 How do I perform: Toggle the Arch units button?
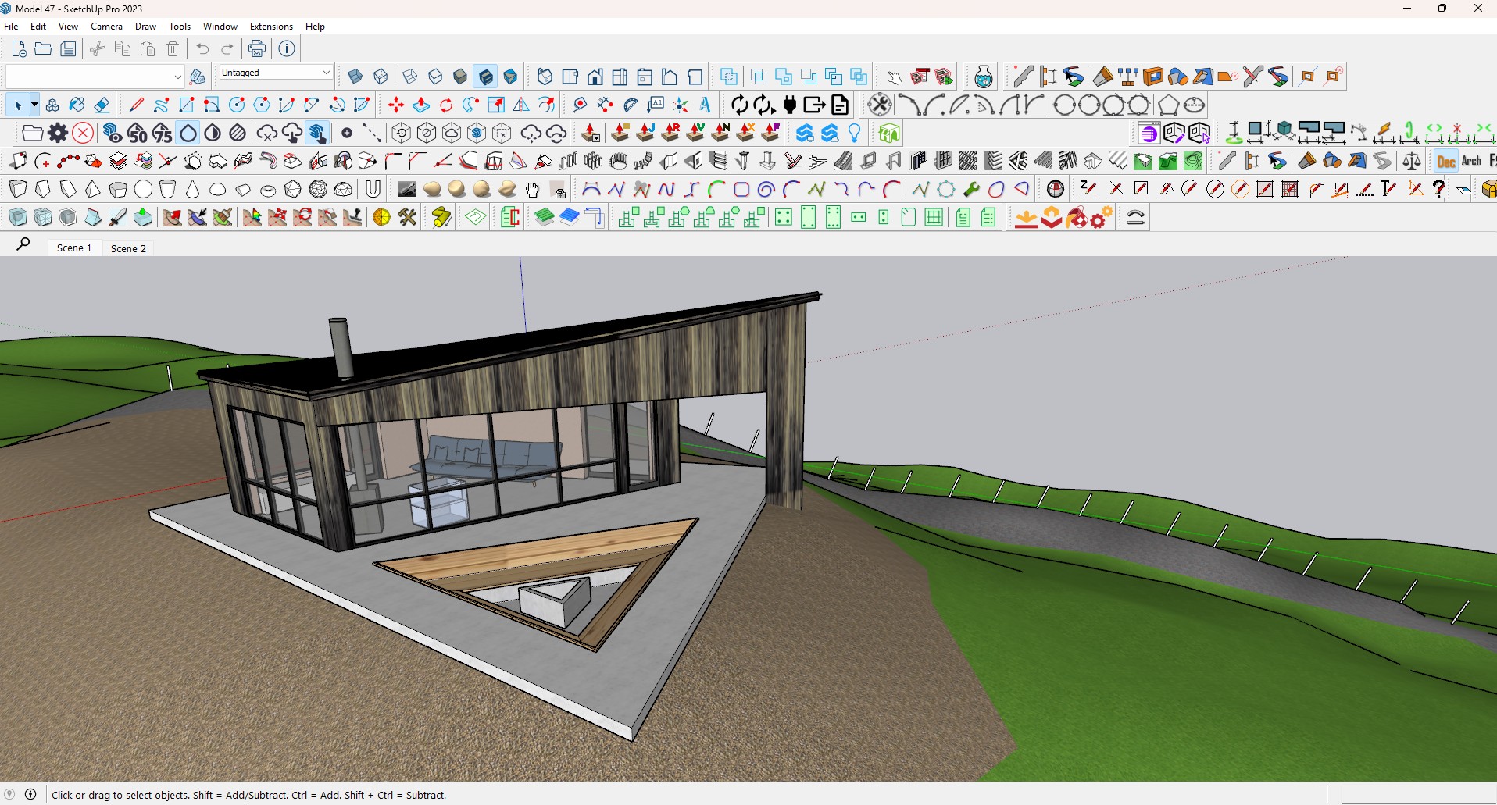coord(1471,161)
